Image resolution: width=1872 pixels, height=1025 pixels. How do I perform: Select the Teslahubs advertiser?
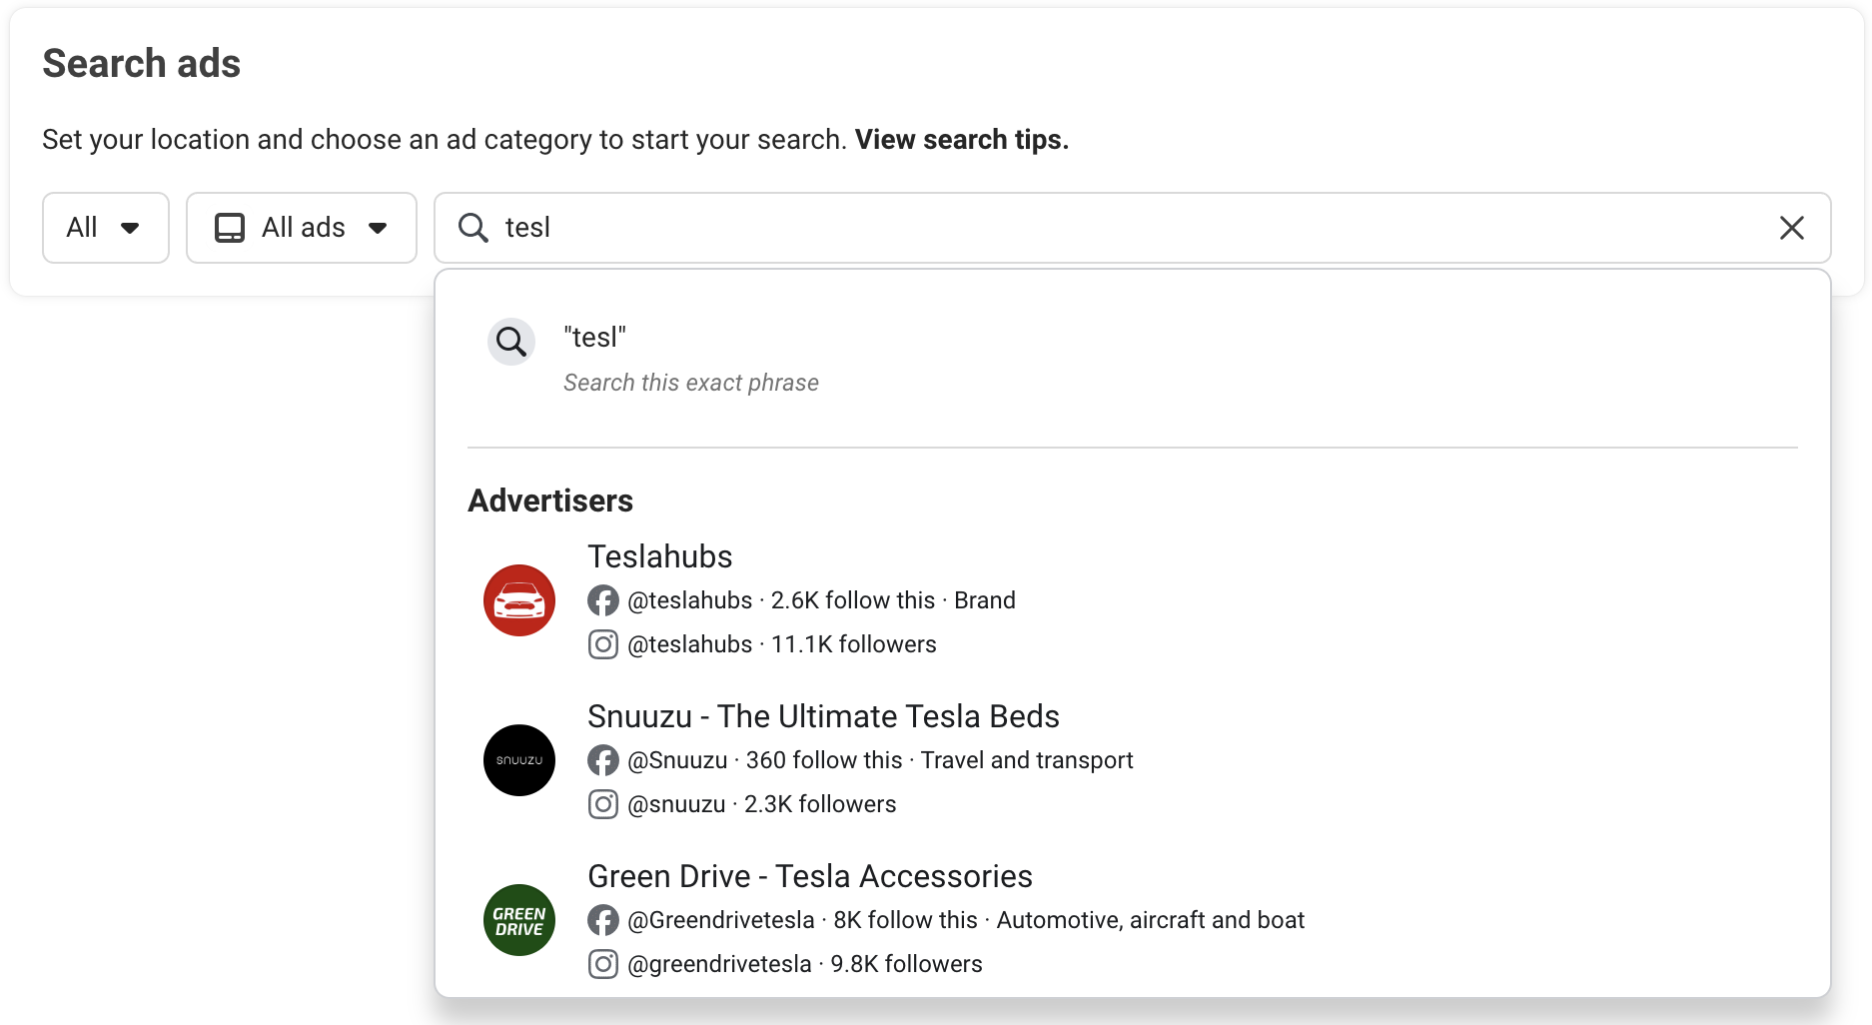pos(1133,599)
